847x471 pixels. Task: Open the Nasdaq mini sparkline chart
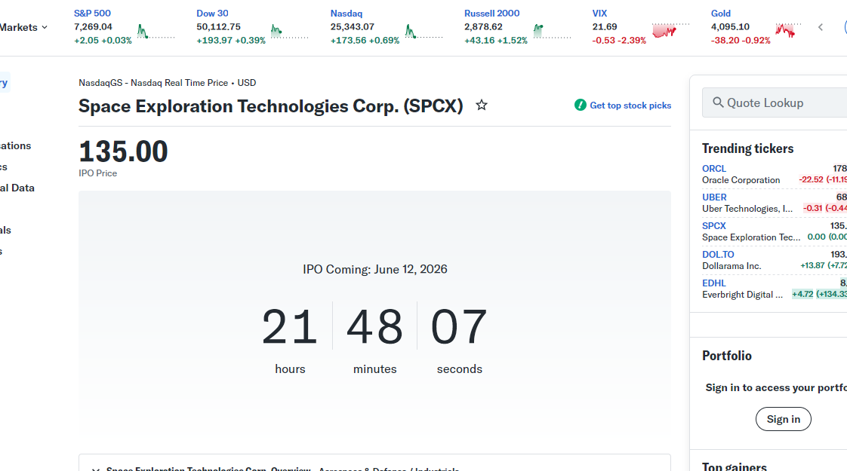click(424, 32)
